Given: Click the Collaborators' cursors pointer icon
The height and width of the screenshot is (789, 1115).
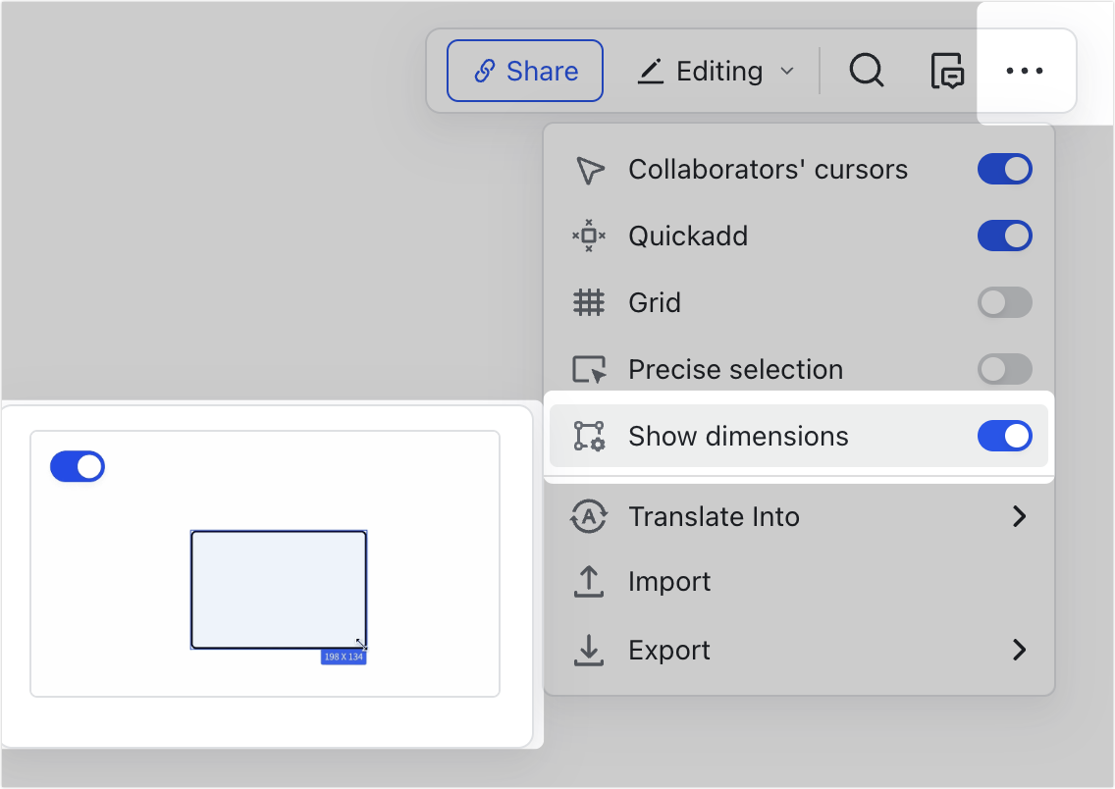Looking at the screenshot, I should pyautogui.click(x=588, y=170).
